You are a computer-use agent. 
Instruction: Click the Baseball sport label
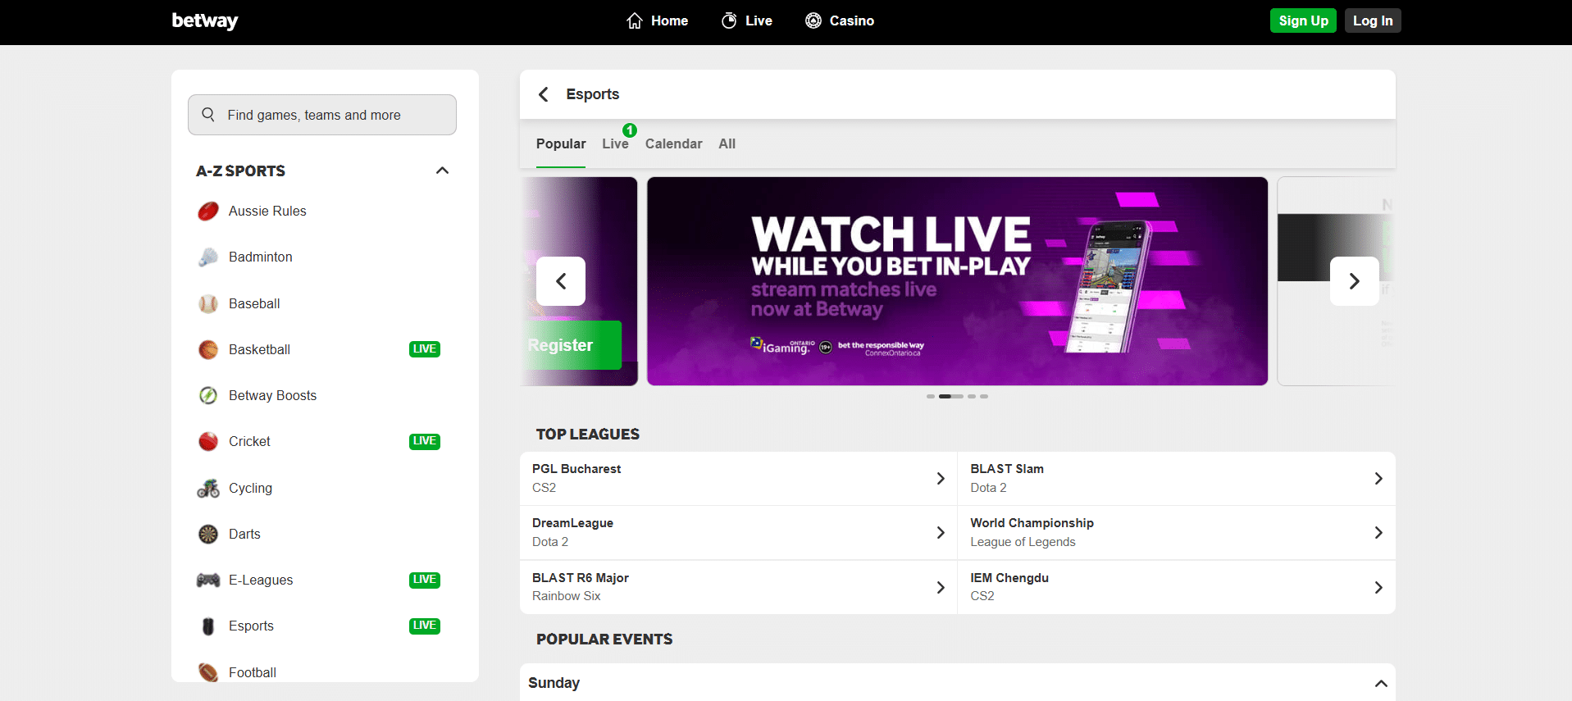(254, 304)
